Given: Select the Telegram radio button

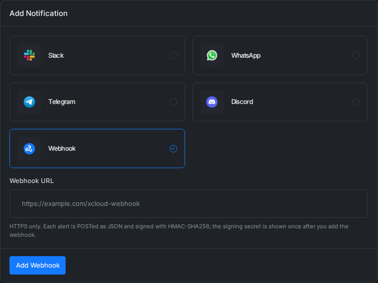Looking at the screenshot, I should pyautogui.click(x=173, y=102).
